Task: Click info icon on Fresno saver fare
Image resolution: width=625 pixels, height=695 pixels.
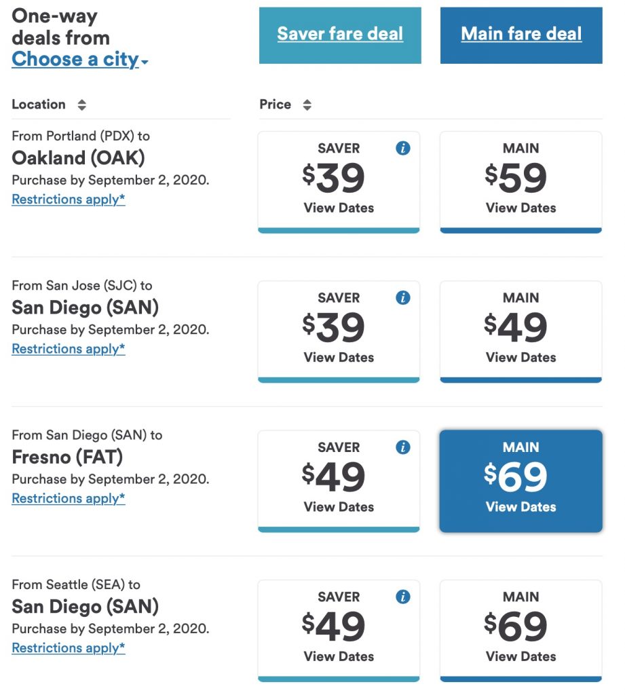Action: 403,447
